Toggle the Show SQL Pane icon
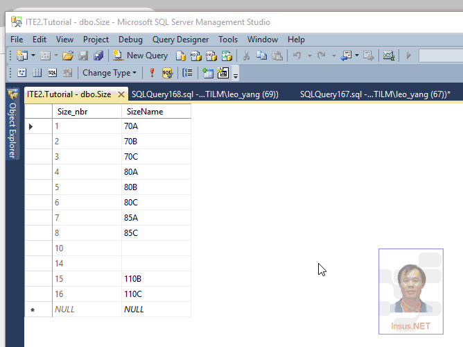Screen dimensions: 463x347 [x=52, y=73]
